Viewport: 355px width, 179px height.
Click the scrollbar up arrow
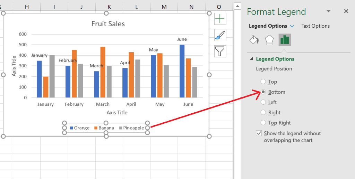pyautogui.click(x=237, y=6)
